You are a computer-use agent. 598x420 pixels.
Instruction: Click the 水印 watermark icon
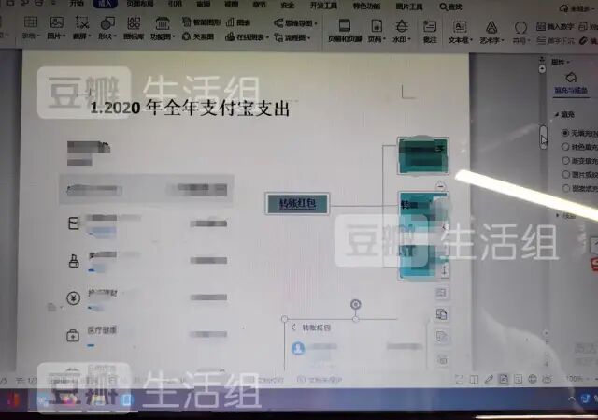click(x=401, y=26)
